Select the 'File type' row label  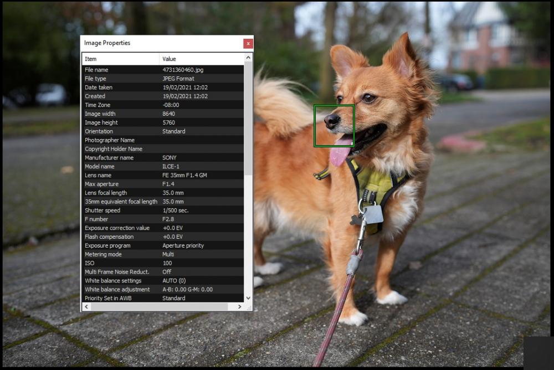pyautogui.click(x=95, y=79)
